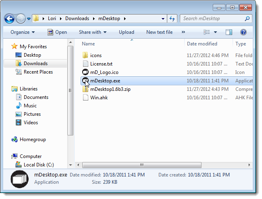The width and height of the screenshot is (262, 199).
Task: Open the view options dropdown arrow
Action: click(x=215, y=32)
